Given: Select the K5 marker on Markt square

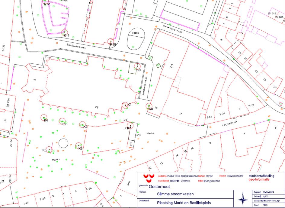Looking at the screenshot, I should (x=49, y=151).
